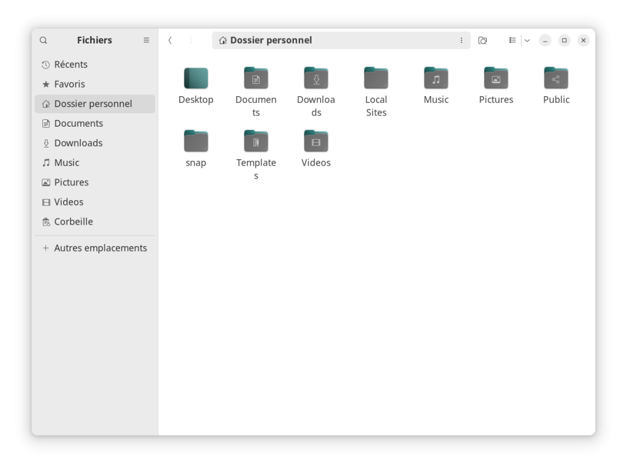Screen dimensions: 627x470
Task: Maximize the Files window
Action: (565, 40)
